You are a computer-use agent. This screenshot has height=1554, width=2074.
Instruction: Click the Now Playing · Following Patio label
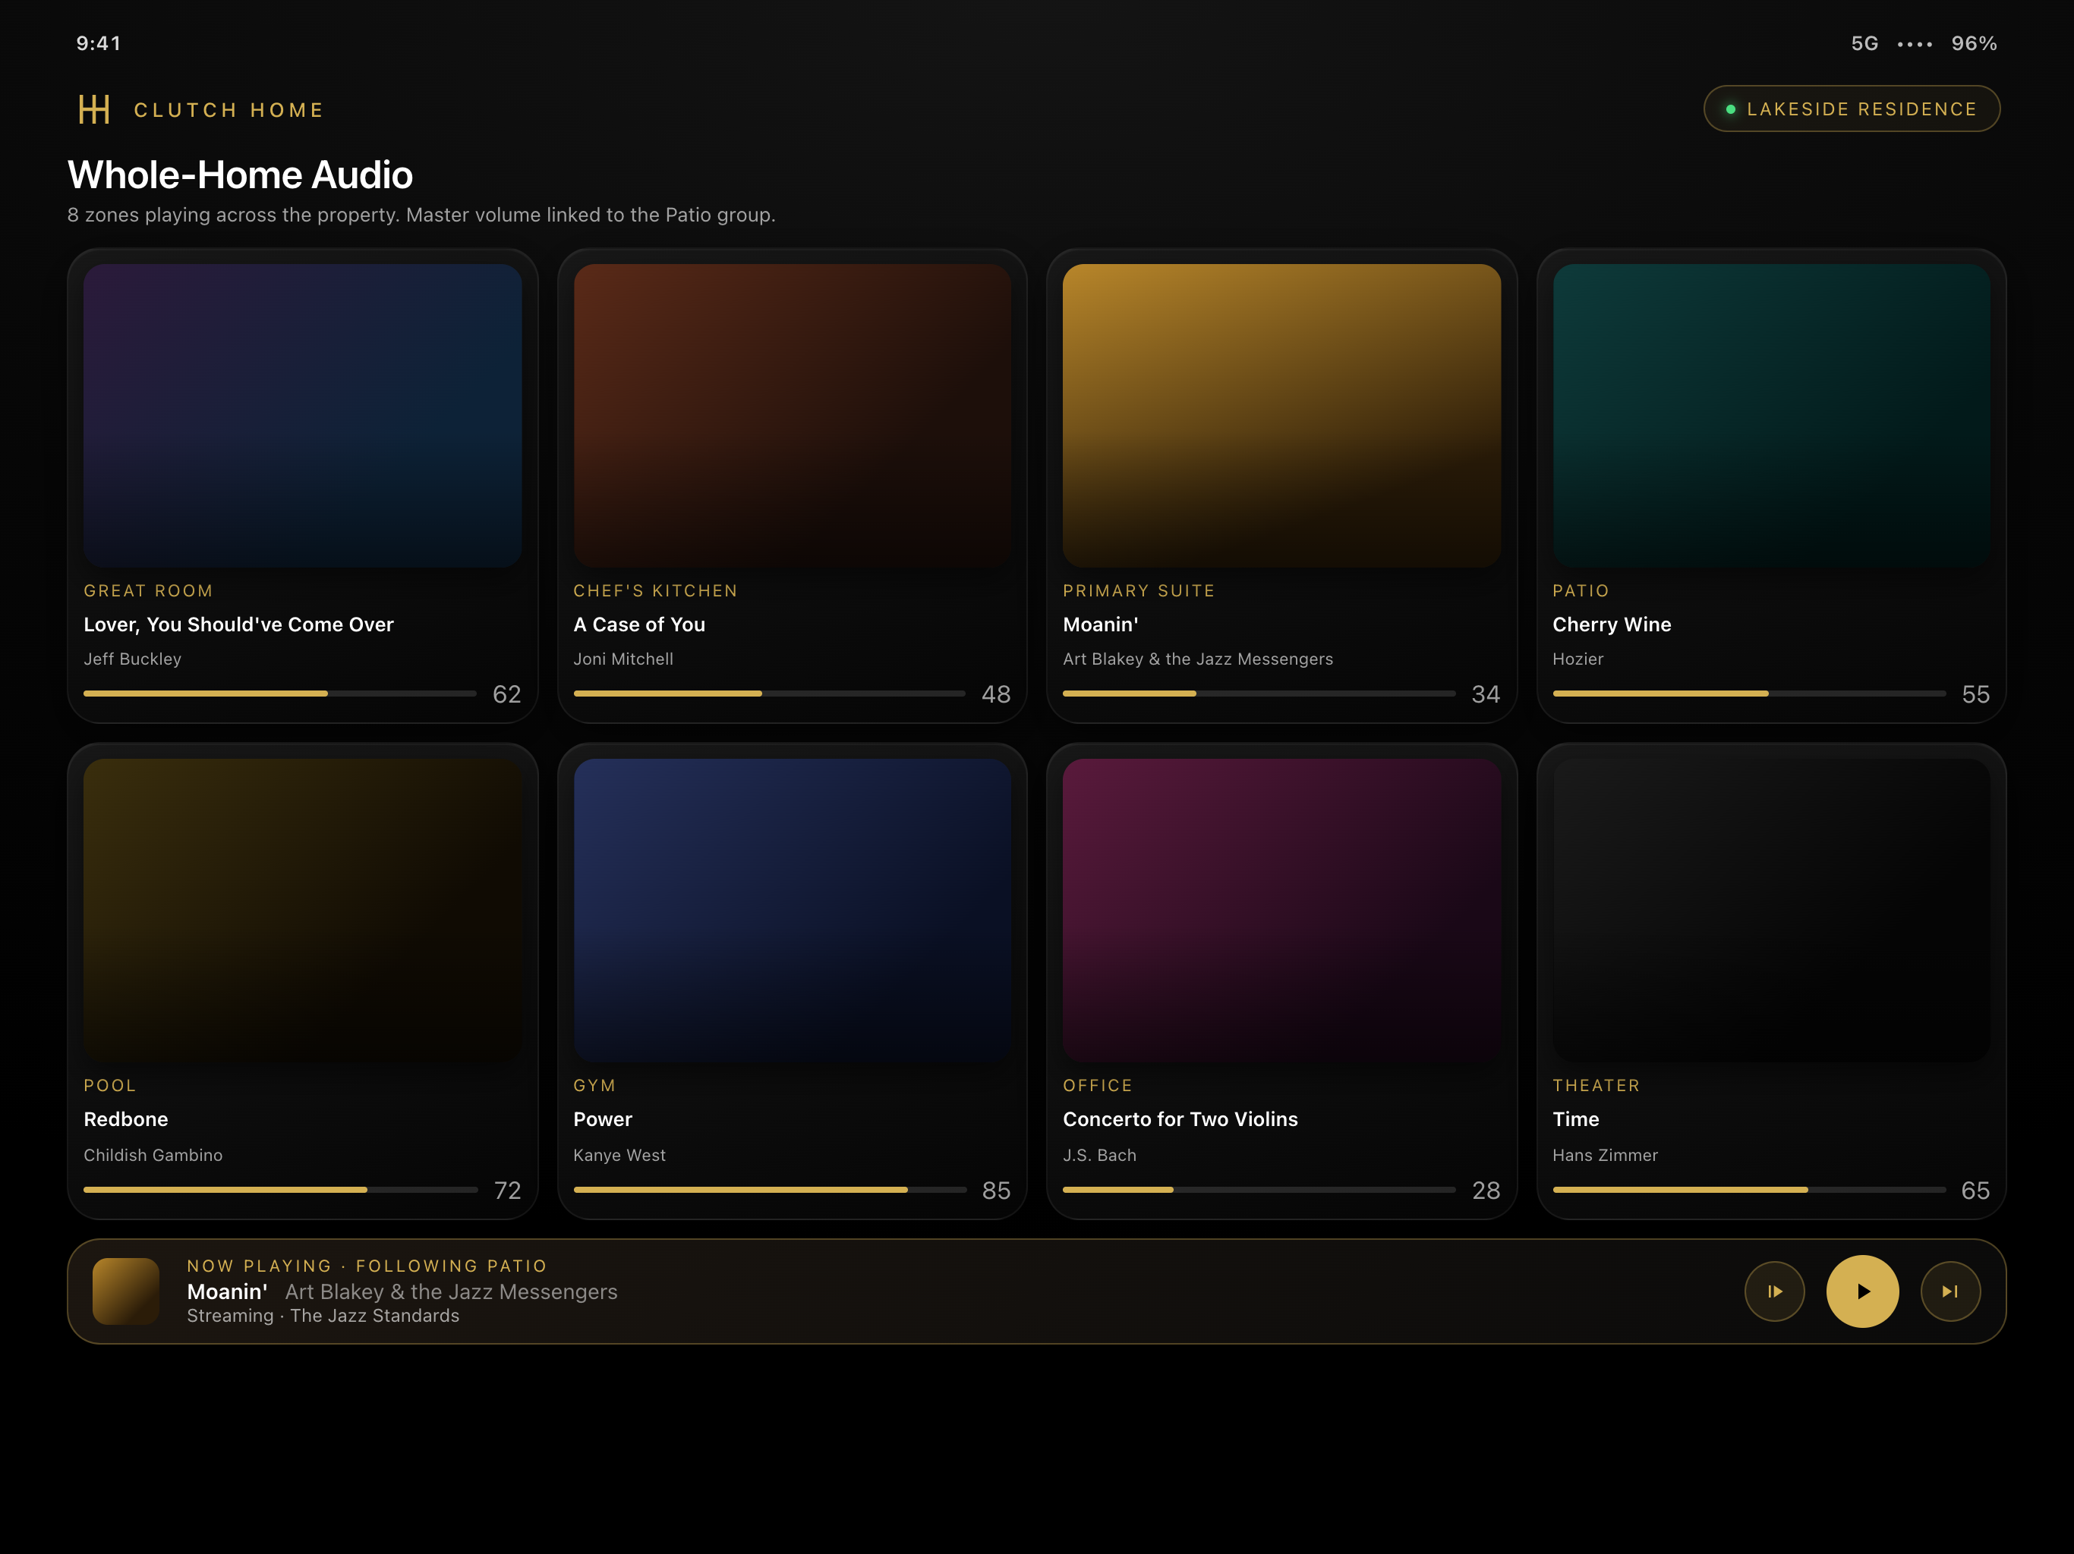pos(367,1266)
